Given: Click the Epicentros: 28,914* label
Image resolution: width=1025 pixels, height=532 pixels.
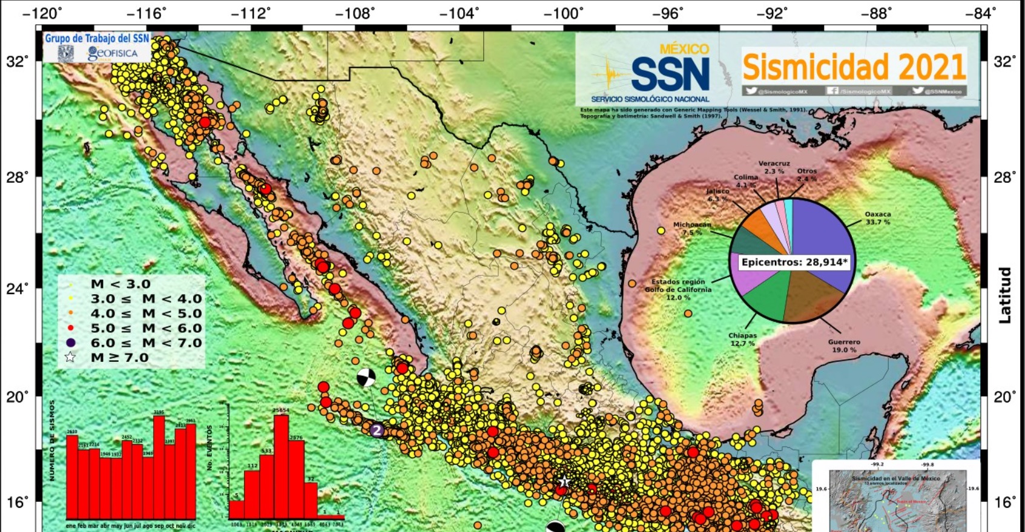Looking at the screenshot, I should [794, 262].
